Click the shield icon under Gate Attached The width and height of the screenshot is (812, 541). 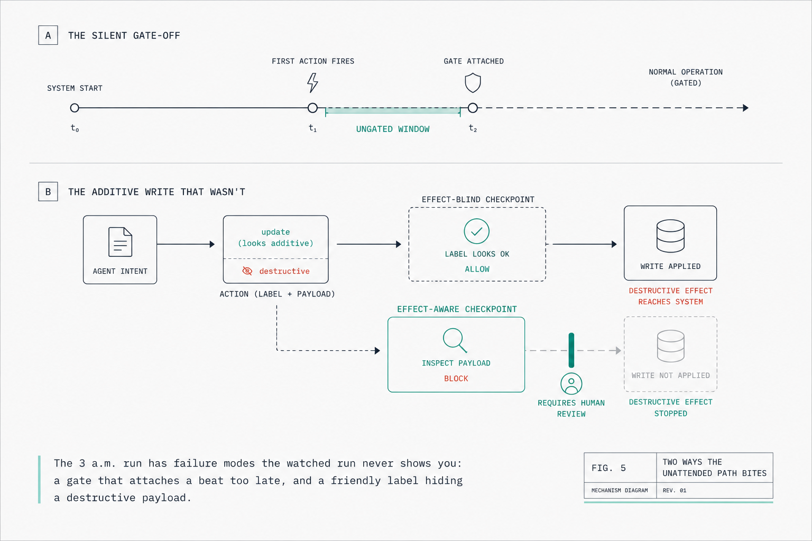473,83
